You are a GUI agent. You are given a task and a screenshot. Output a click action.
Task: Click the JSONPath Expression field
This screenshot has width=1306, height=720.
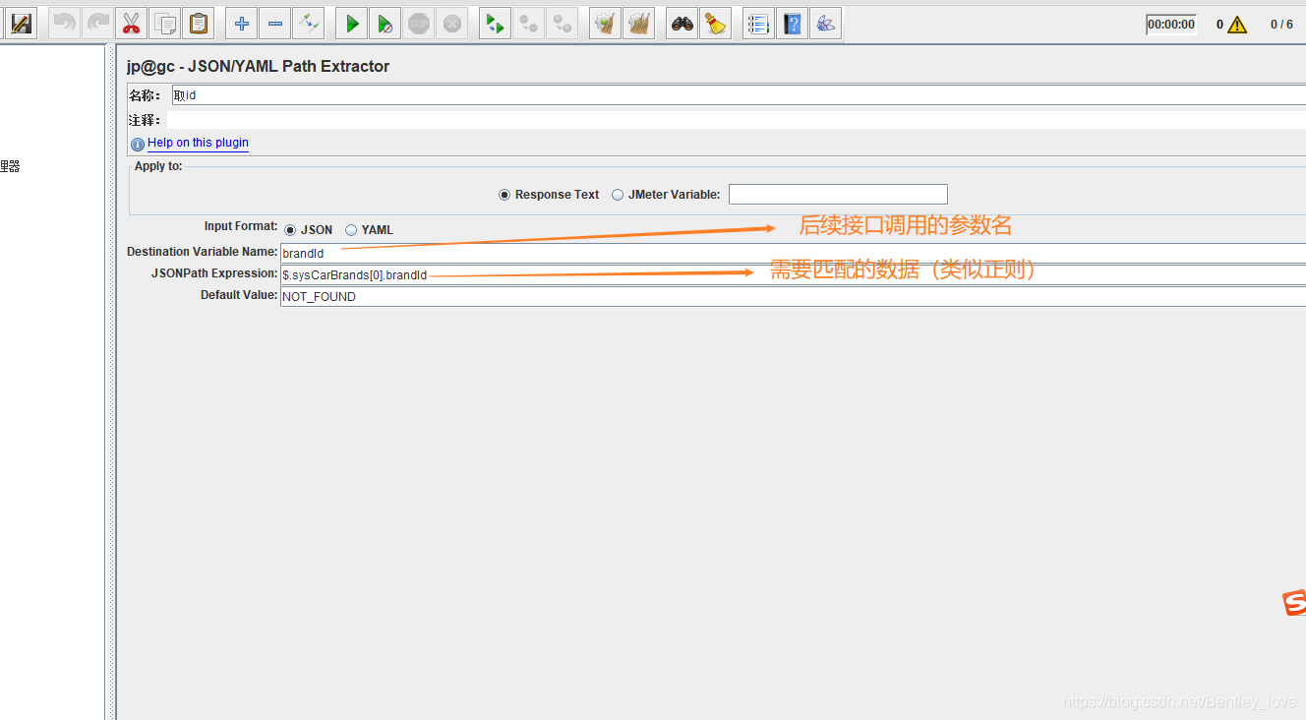793,274
